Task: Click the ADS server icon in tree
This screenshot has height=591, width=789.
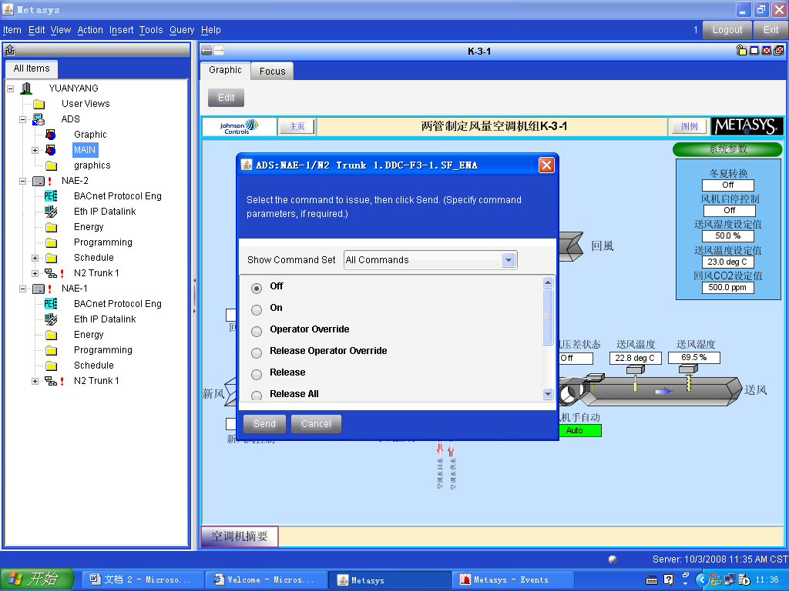Action: (x=39, y=119)
